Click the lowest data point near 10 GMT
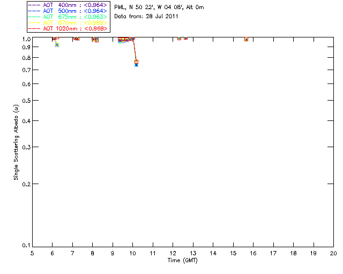This screenshot has height=274, width=343. pyautogui.click(x=136, y=65)
